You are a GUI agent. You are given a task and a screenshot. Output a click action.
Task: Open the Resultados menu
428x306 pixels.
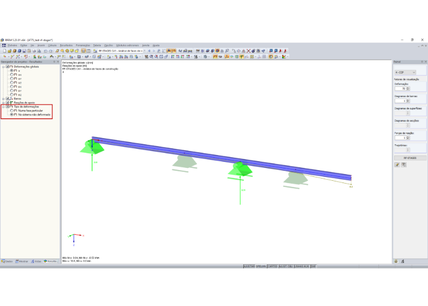coord(66,45)
